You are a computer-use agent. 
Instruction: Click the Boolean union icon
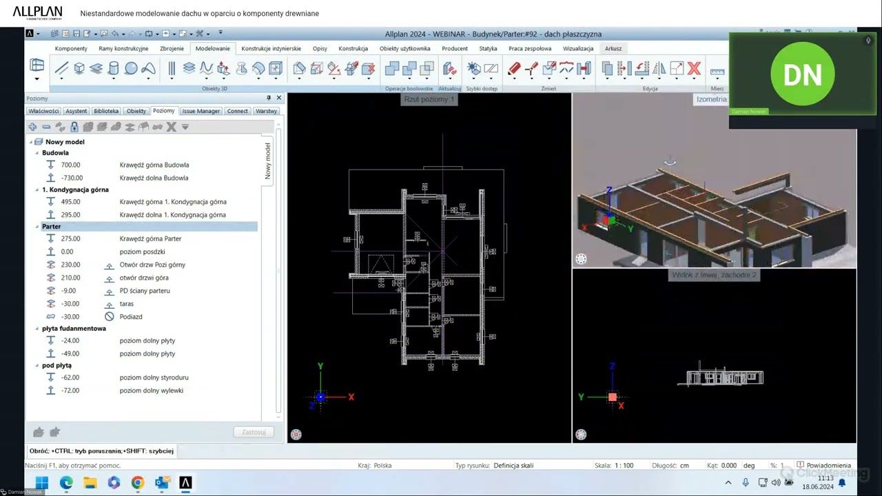coord(392,68)
